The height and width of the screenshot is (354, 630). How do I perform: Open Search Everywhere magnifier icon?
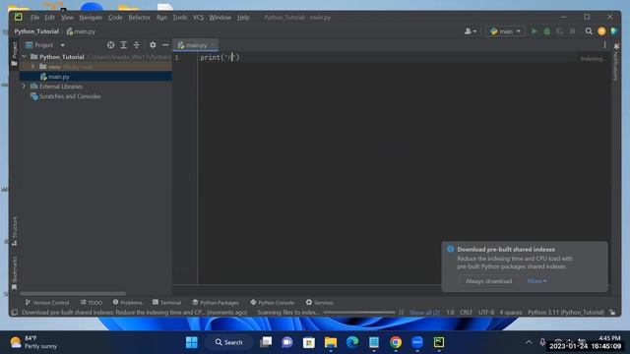coord(589,31)
